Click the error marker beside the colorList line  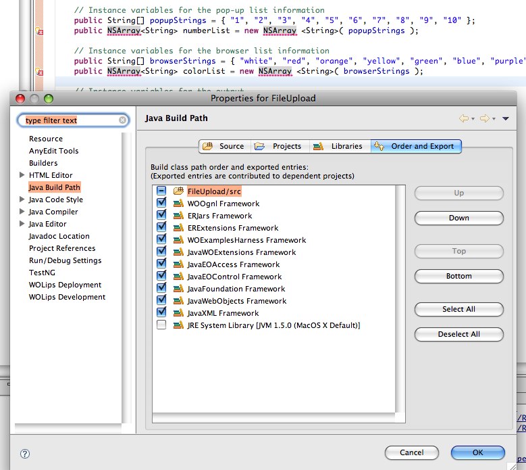click(39, 72)
